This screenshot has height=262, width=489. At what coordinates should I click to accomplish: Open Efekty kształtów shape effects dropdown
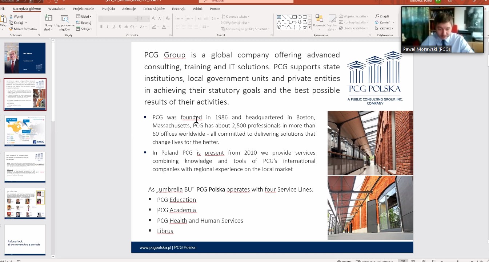pos(353,28)
